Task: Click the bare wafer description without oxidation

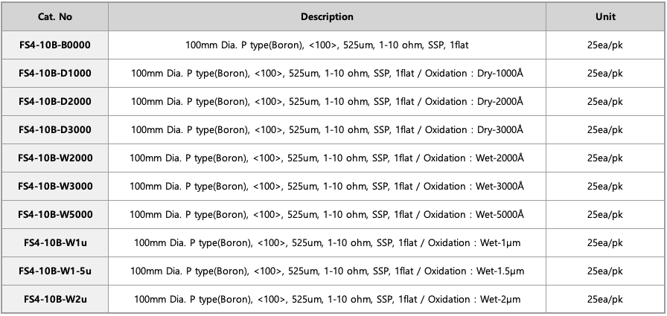Action: pyautogui.click(x=327, y=45)
